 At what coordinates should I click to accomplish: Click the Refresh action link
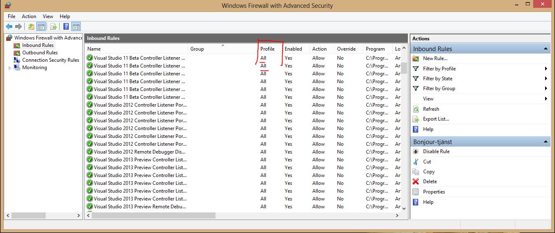(x=431, y=109)
